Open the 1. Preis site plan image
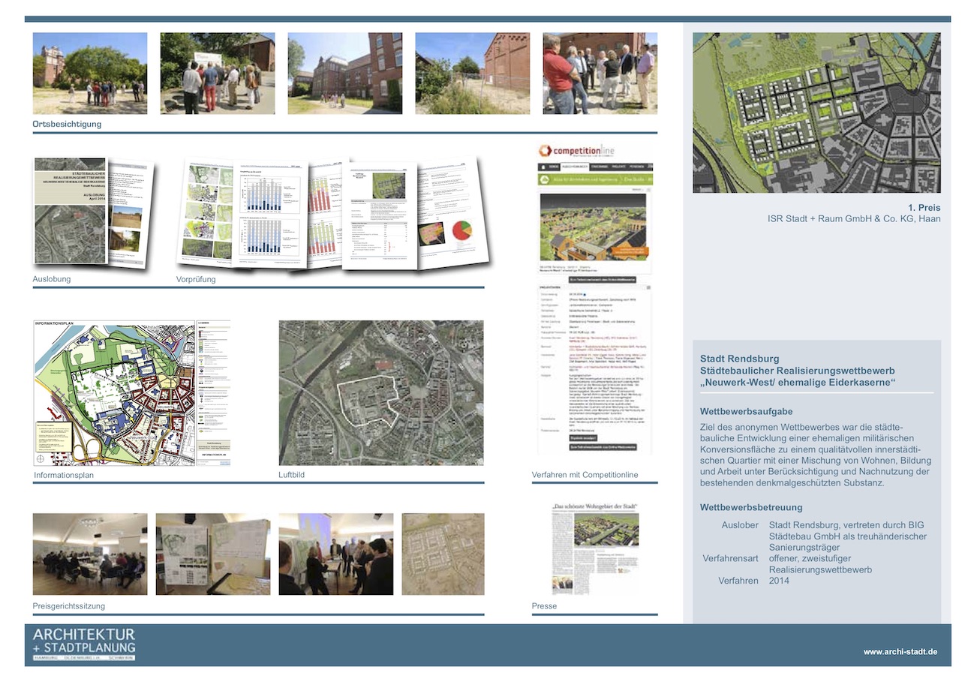Screen dimensions: 974x688 click(x=816, y=113)
